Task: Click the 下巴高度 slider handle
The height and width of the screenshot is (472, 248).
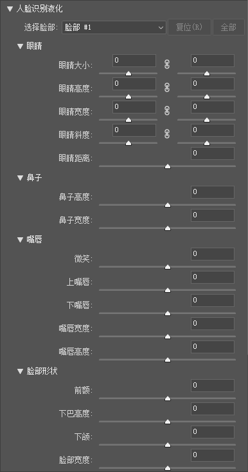Action: click(168, 422)
